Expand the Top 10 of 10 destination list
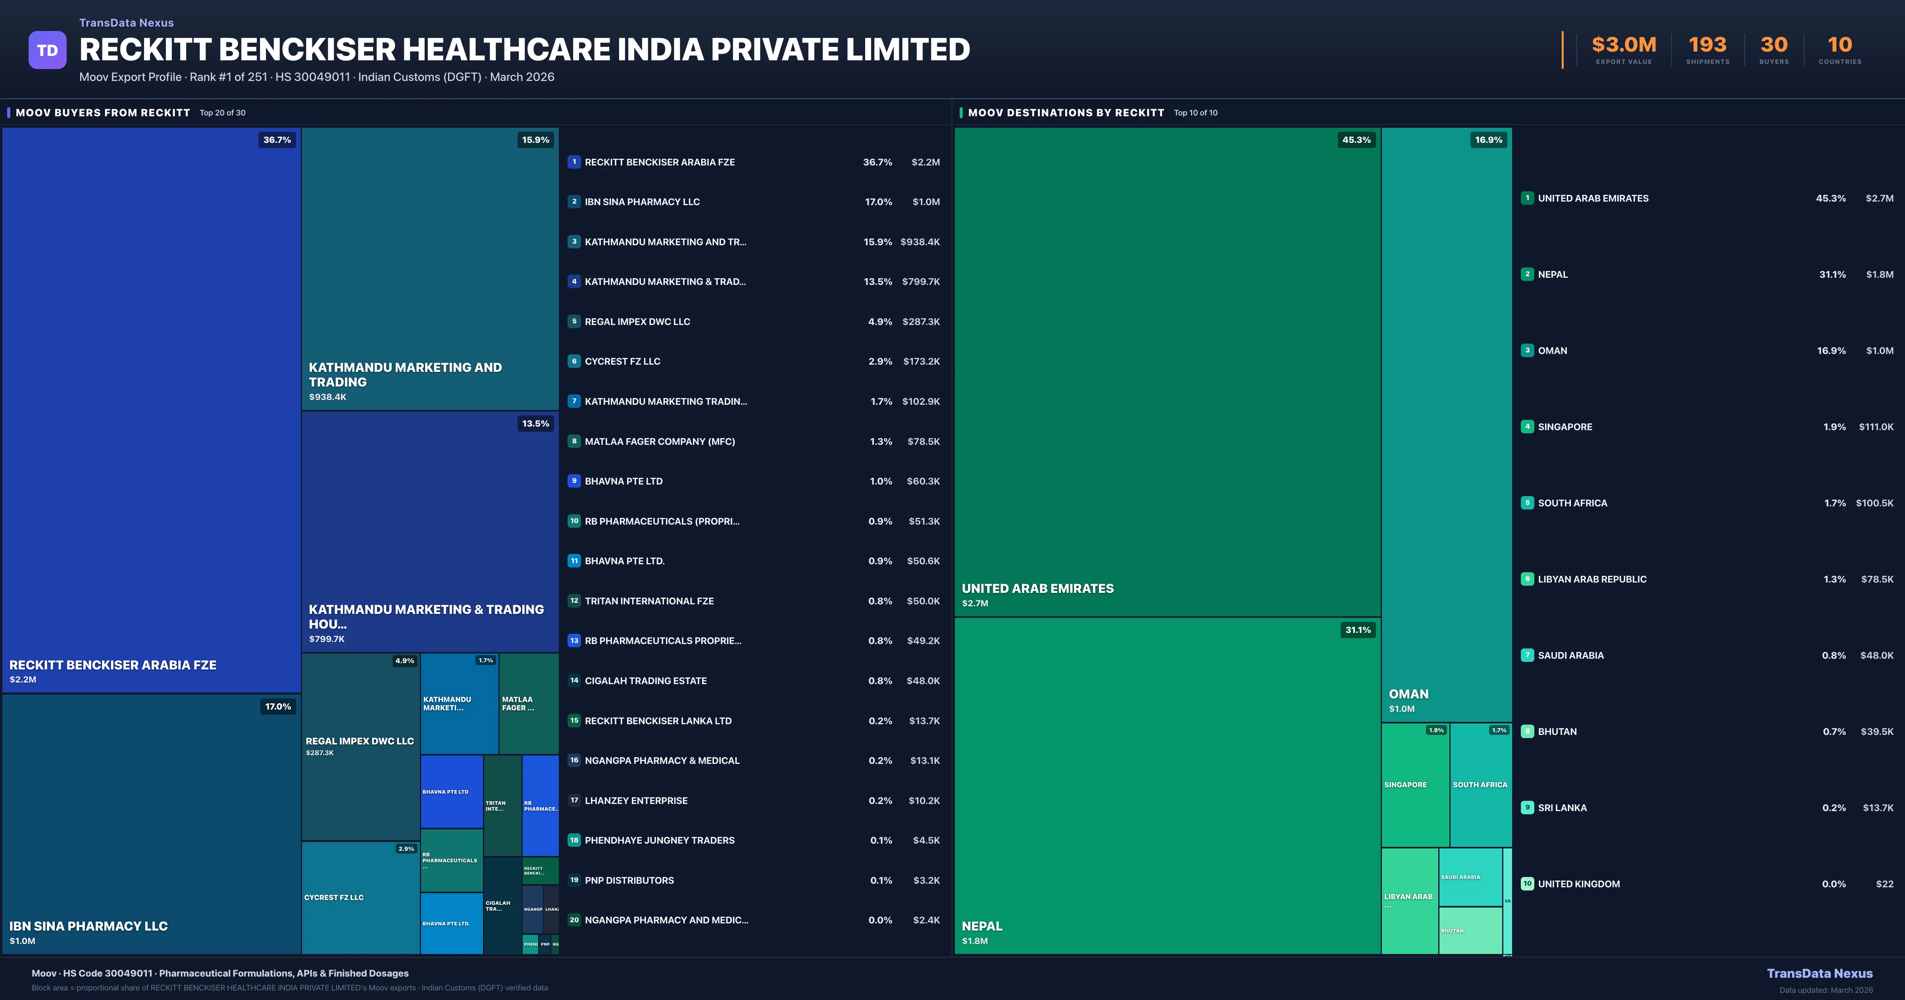 (1195, 113)
